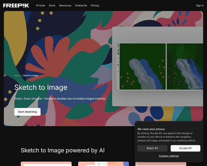Click the Sign in link
207x166 pixels.
tap(200, 6)
